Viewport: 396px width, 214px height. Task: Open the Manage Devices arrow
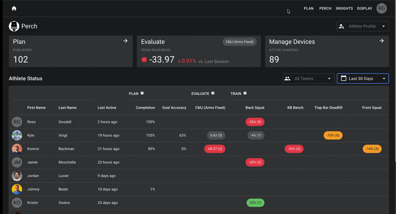pos(381,41)
